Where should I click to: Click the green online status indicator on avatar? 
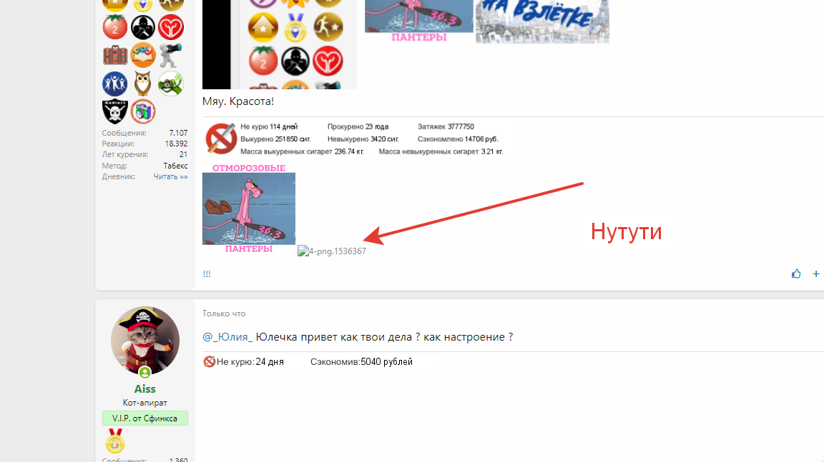[144, 372]
